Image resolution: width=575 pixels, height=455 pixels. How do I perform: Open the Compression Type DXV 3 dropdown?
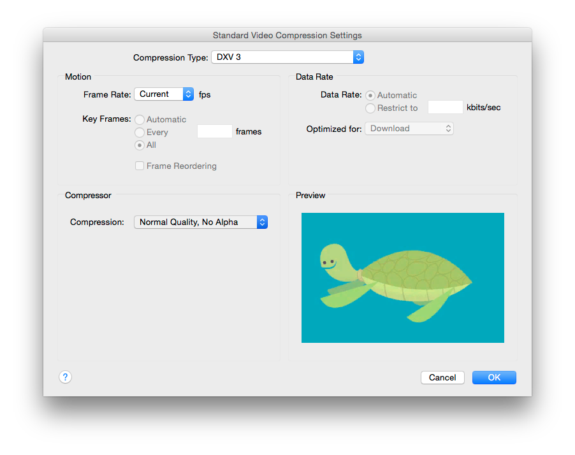287,57
